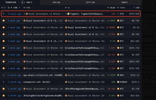Viewport: 156px width, 100px height.
Task: Filter by the TO column
Action: pyautogui.click(x=66, y=8)
